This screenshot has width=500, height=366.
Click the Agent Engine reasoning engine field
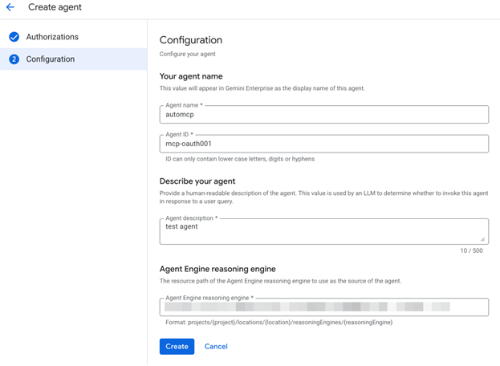coord(323,307)
